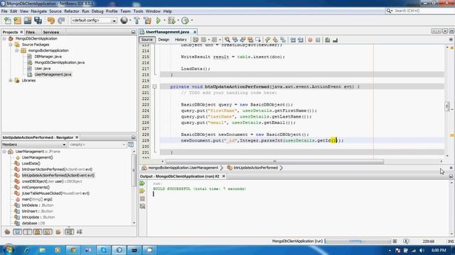Toggle Show Inherited Members in Navigator
455x255 pixels.
click(7, 232)
